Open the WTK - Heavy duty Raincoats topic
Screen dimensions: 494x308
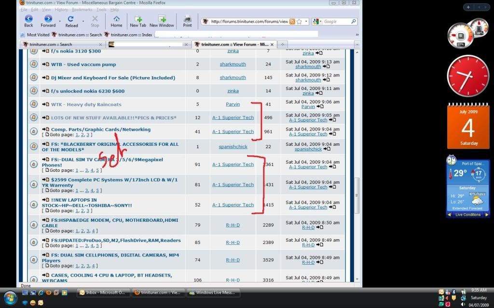(86, 104)
